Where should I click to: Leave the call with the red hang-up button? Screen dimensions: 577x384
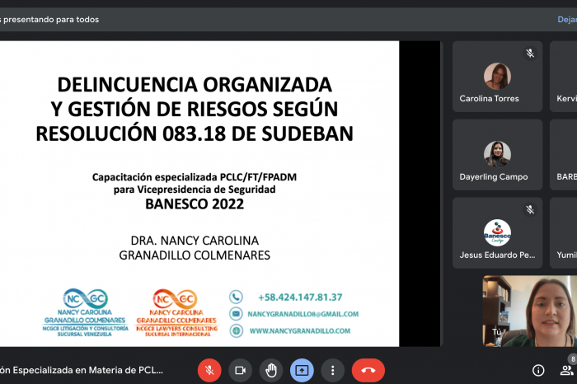click(368, 370)
